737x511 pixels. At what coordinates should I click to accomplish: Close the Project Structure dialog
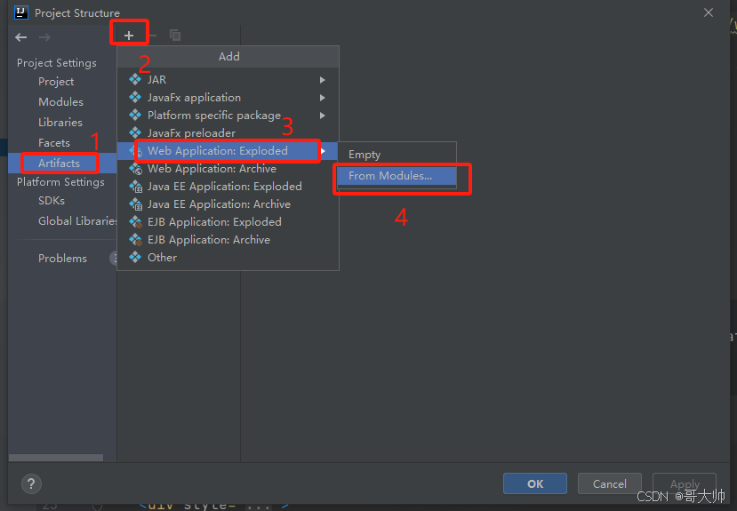tap(709, 12)
